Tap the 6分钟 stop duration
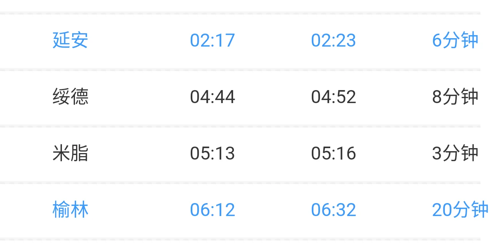490x250 pixels. pos(455,40)
